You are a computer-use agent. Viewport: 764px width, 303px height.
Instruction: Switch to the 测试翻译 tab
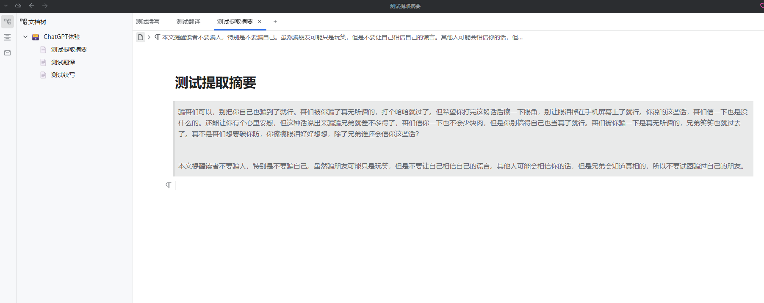coord(188,22)
